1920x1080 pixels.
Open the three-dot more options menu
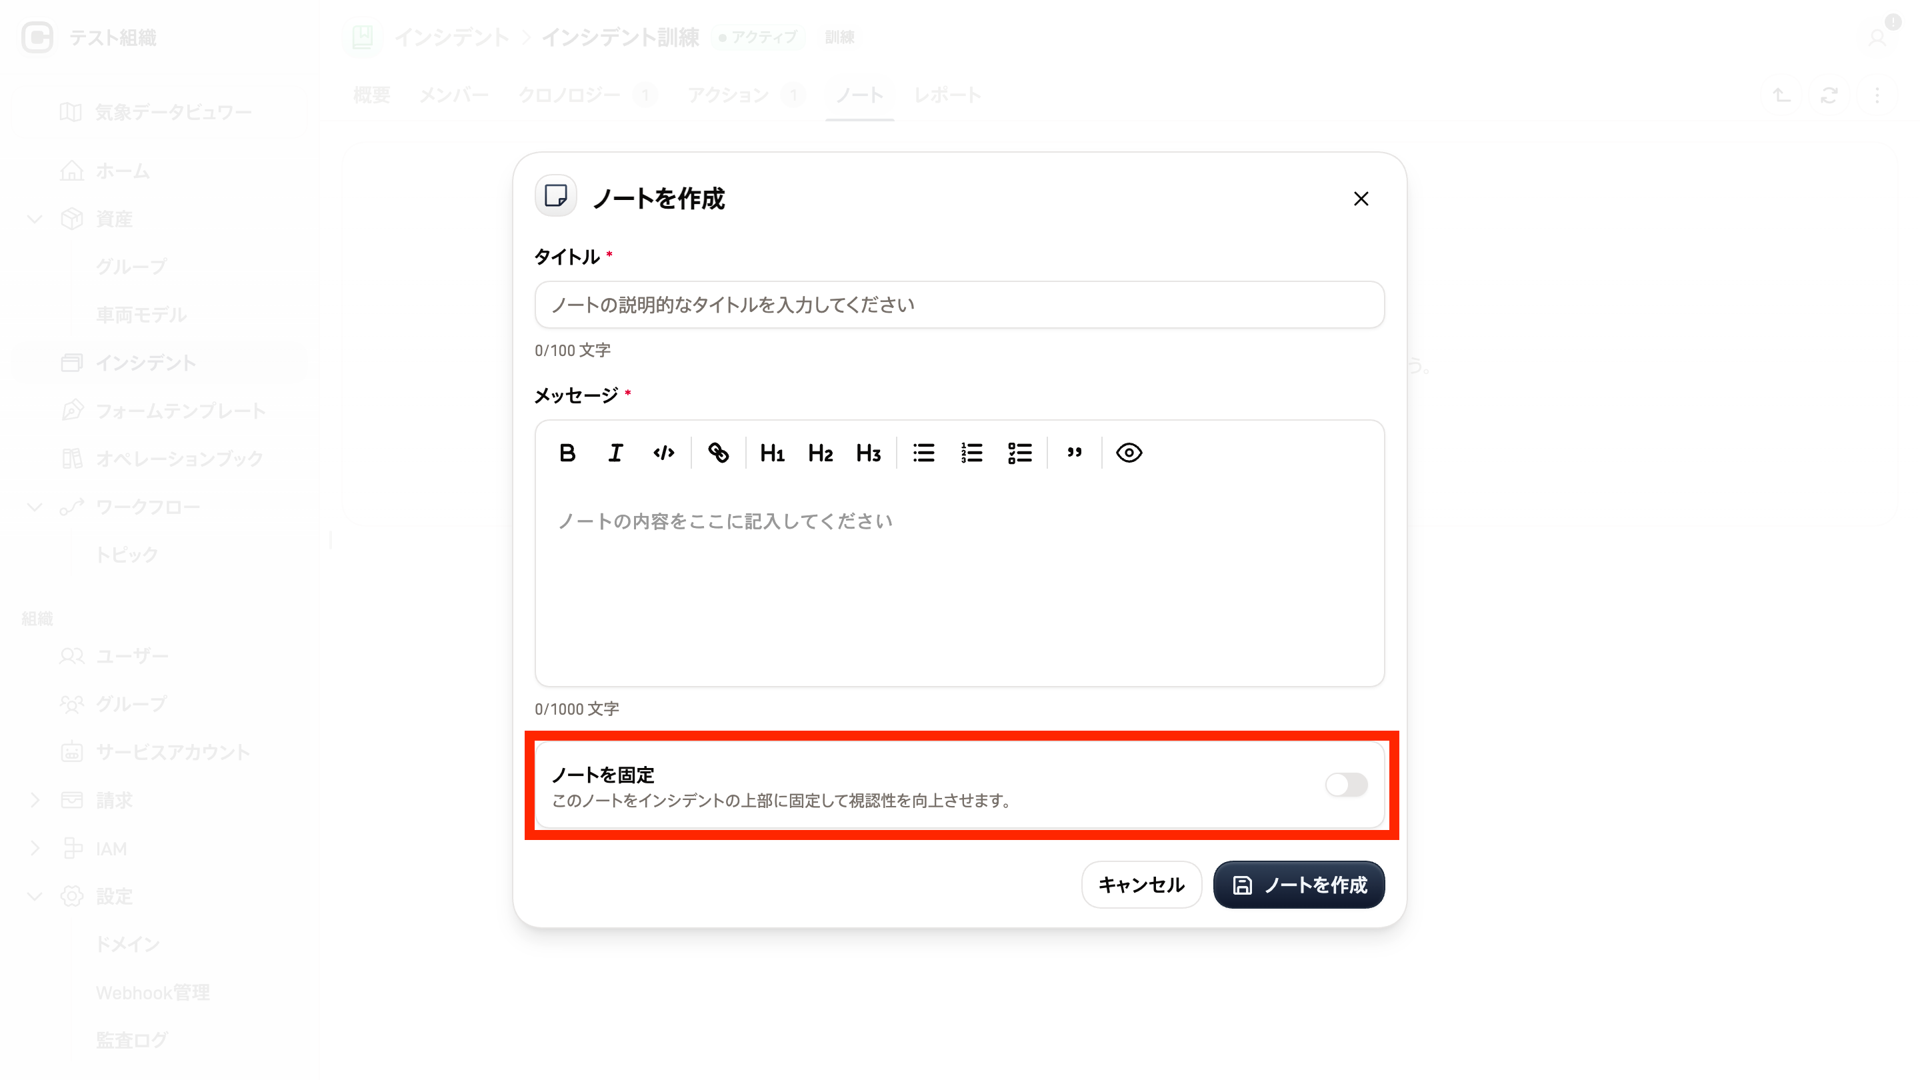(1877, 95)
